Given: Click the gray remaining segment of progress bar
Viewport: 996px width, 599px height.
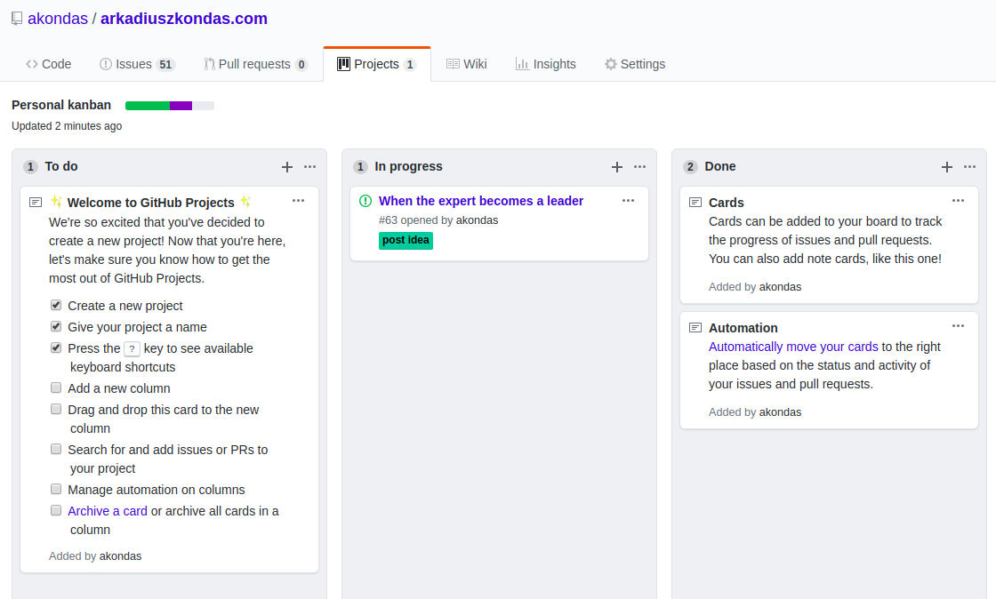Looking at the screenshot, I should [204, 106].
